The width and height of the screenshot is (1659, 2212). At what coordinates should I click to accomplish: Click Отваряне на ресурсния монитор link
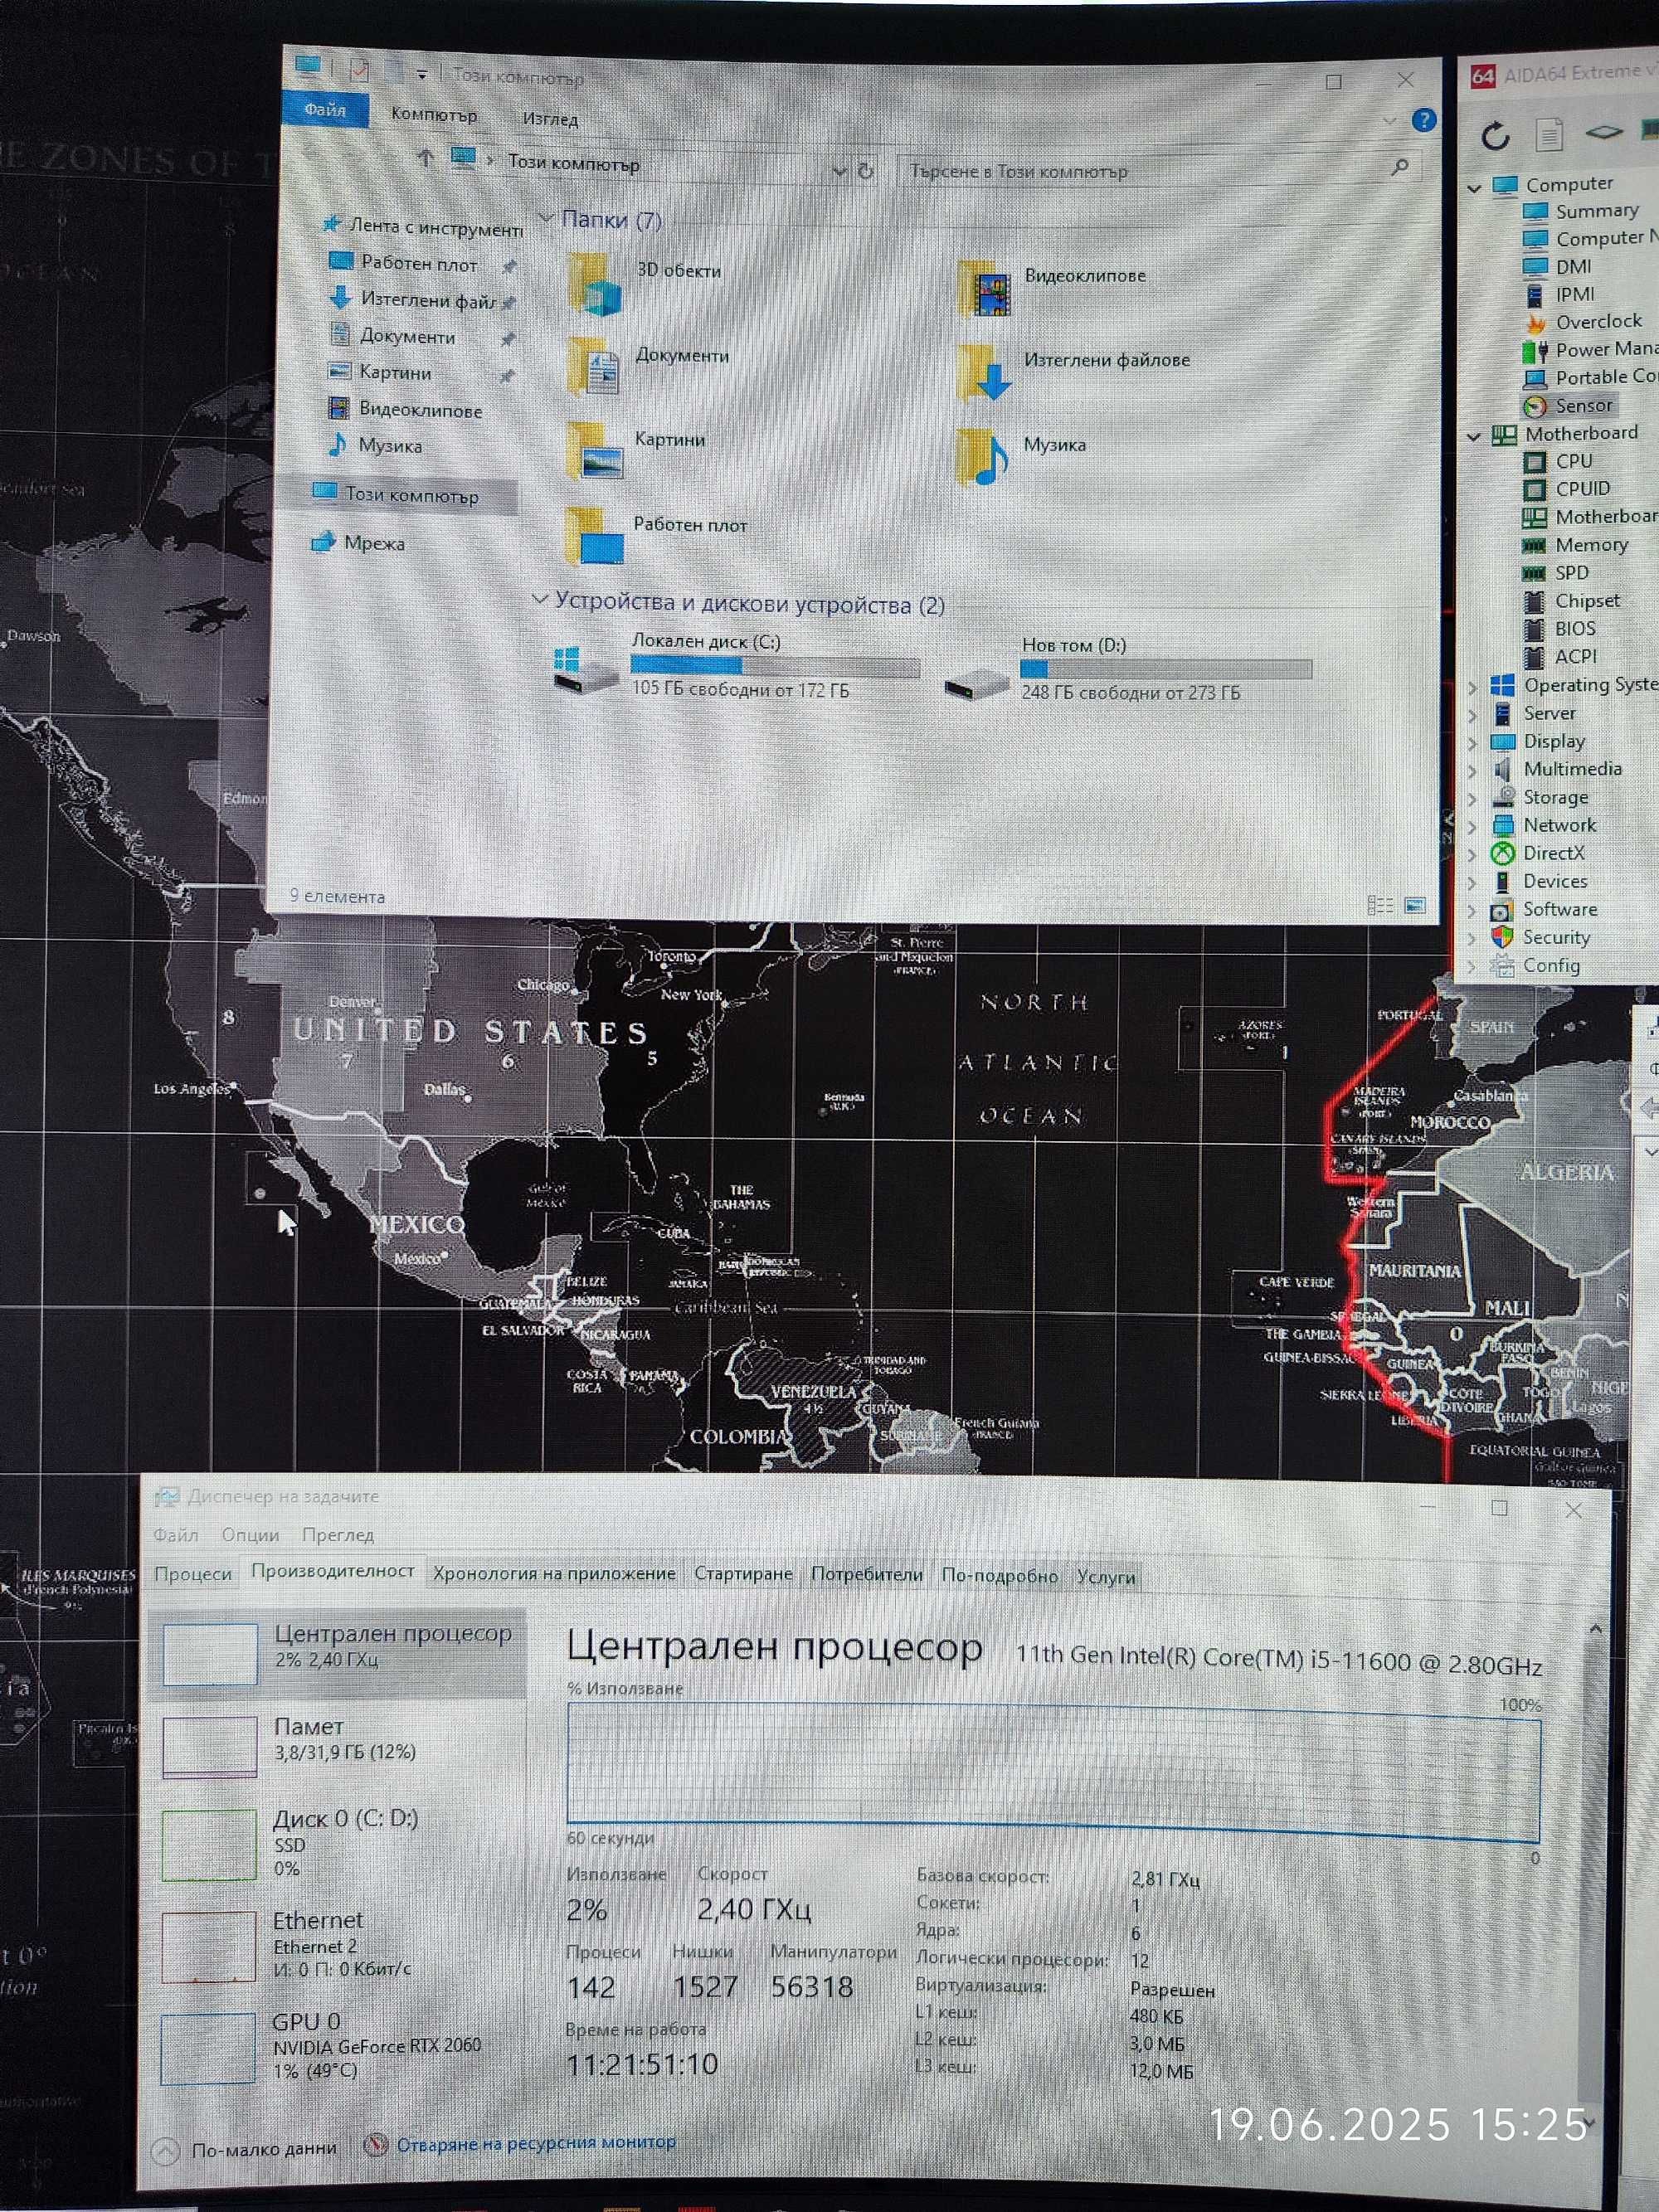pyautogui.click(x=535, y=2143)
